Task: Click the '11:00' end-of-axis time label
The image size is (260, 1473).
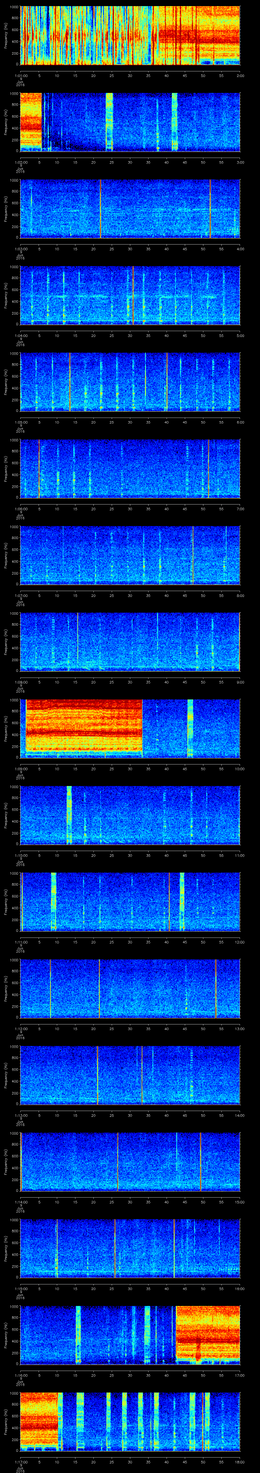Action: pyautogui.click(x=239, y=855)
